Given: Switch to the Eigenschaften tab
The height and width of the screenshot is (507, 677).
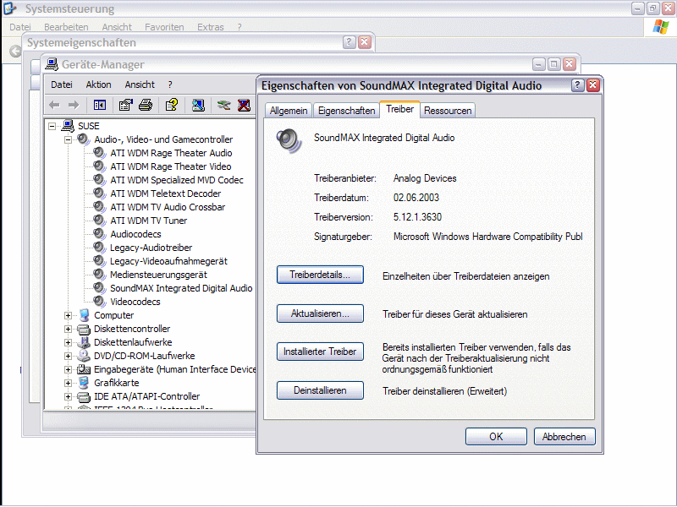Looking at the screenshot, I should click(346, 111).
